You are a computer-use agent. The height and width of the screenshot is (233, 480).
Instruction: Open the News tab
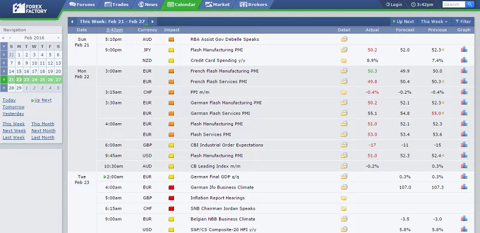(148, 4)
